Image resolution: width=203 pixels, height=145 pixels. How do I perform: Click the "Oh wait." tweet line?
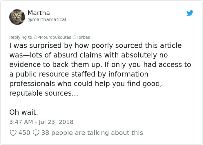click(24, 112)
